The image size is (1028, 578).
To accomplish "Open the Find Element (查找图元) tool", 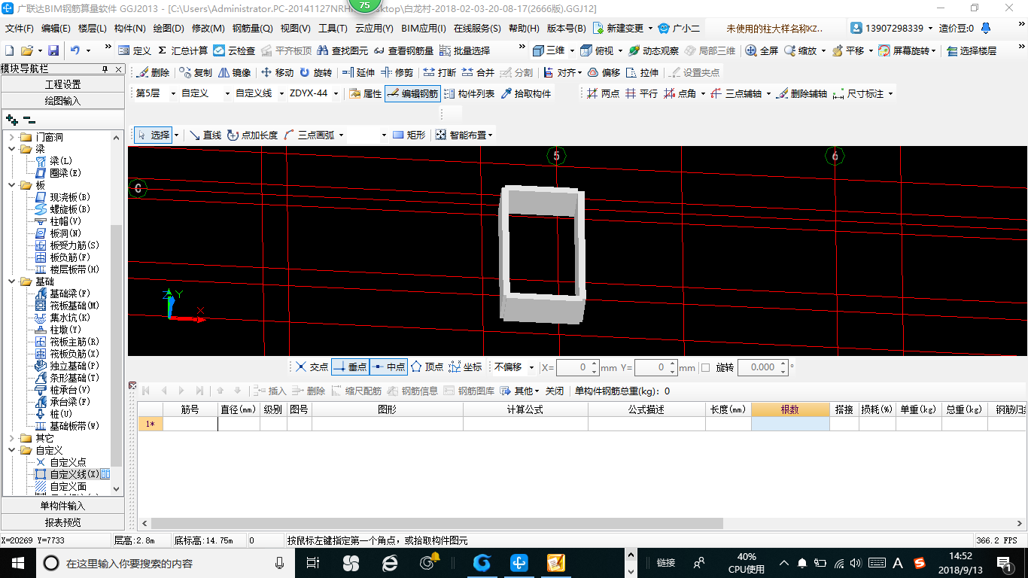I will 342,50.
